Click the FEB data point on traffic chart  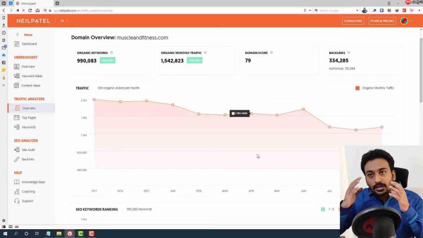[x=199, y=114]
